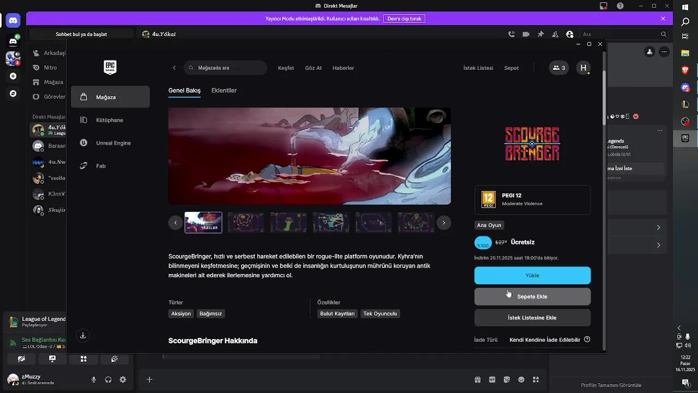The image size is (698, 393).
Task: Click the Epic Games logo in the launcher
Action: [110, 68]
